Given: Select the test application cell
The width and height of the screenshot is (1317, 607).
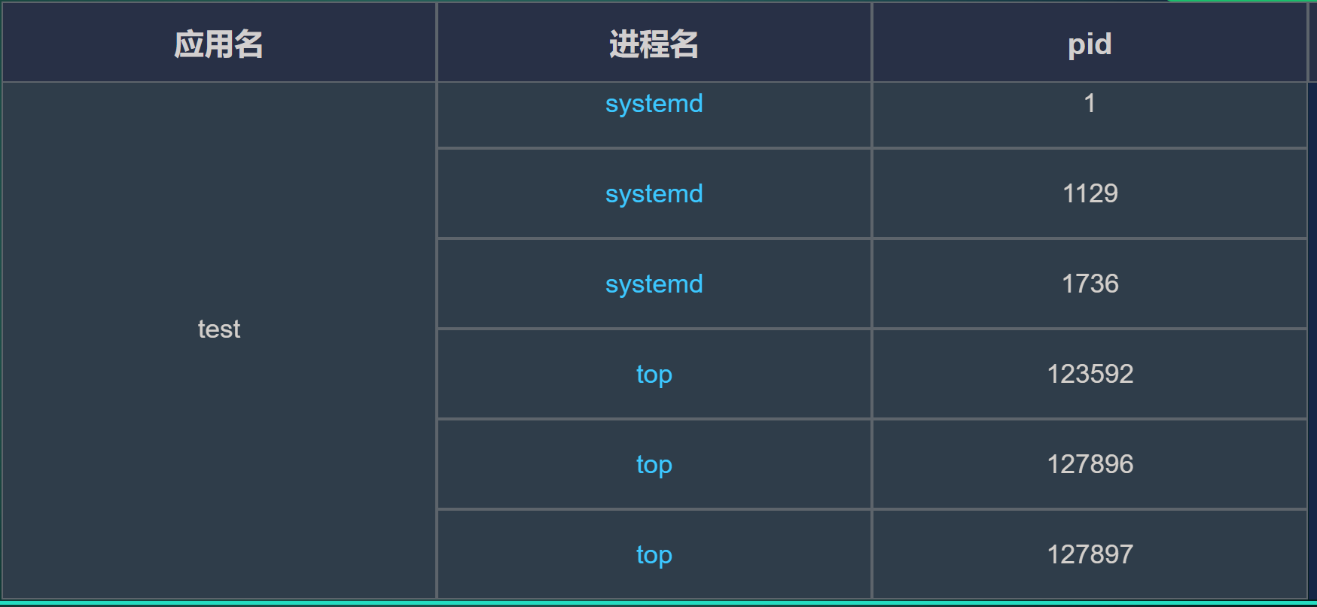Looking at the screenshot, I should [x=218, y=329].
